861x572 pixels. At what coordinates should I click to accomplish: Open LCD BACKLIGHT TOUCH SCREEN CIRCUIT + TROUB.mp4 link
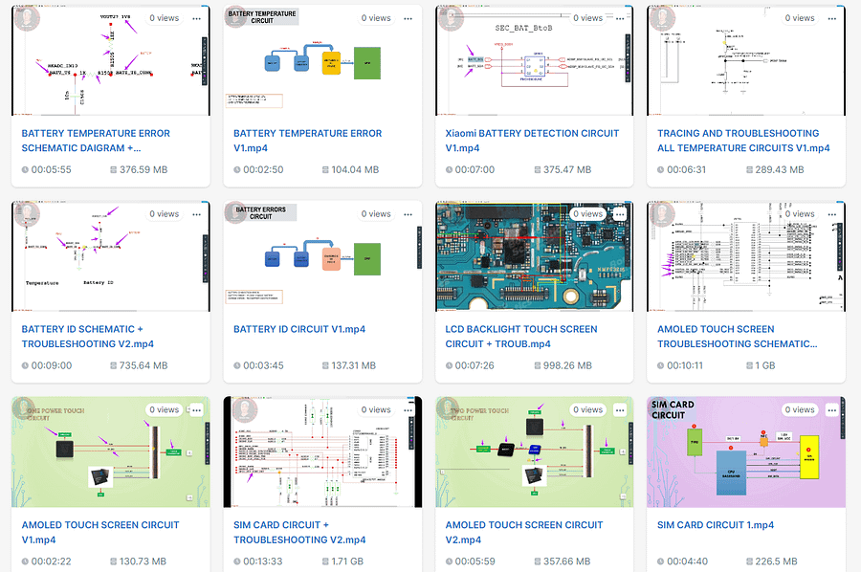click(521, 337)
